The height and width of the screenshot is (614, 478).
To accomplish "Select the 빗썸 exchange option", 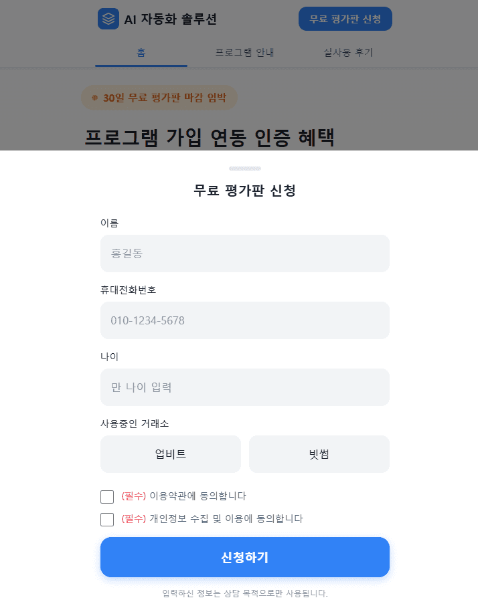I will coord(319,454).
